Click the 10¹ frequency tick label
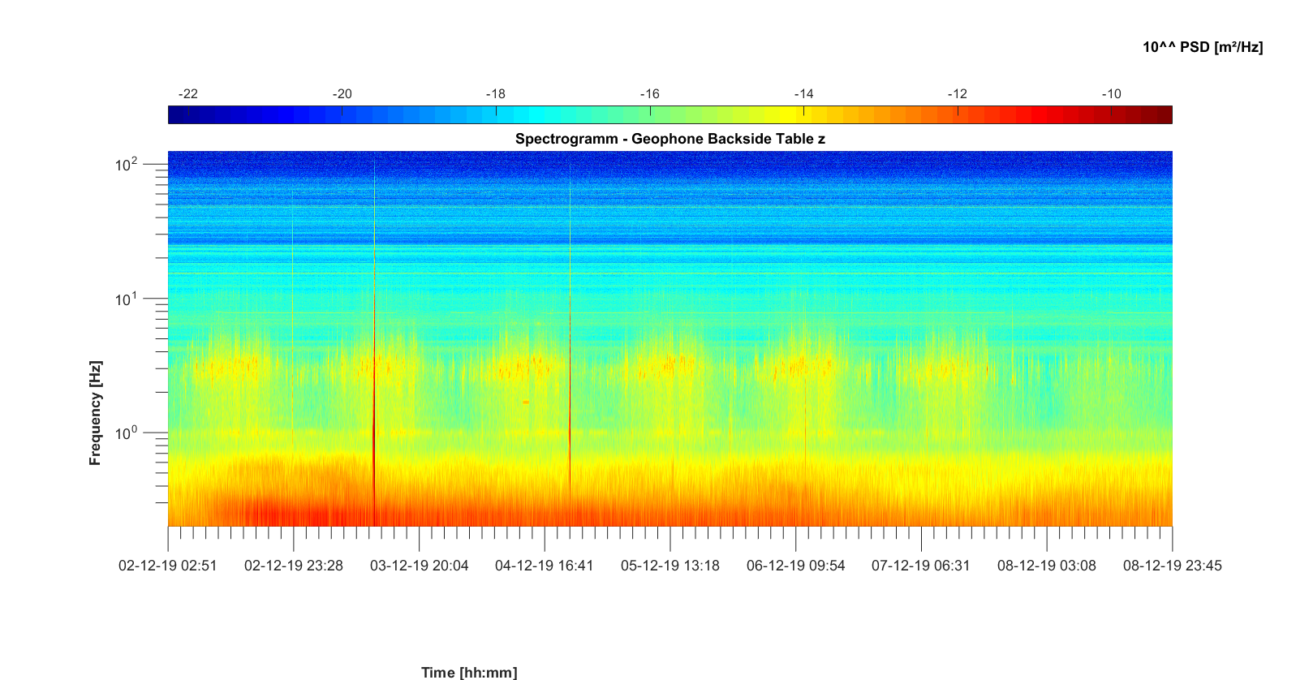Screen dimensions: 1296x680 pyautogui.click(x=126, y=299)
